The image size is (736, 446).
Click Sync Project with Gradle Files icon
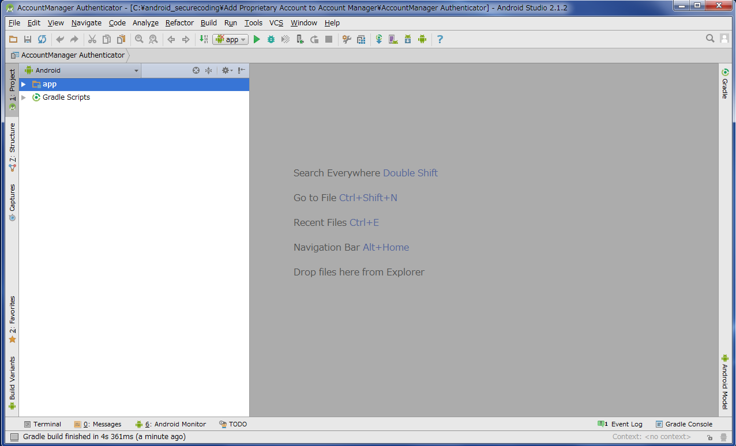click(379, 39)
